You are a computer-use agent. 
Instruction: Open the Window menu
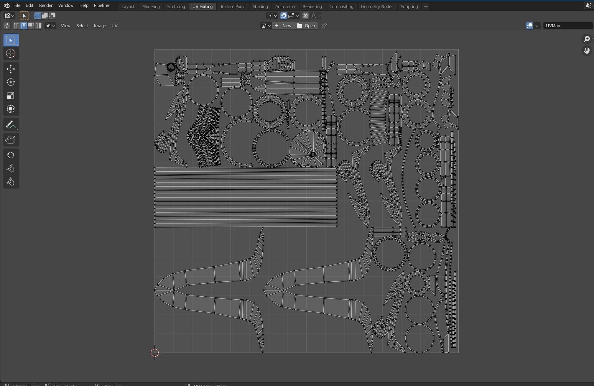(x=66, y=5)
